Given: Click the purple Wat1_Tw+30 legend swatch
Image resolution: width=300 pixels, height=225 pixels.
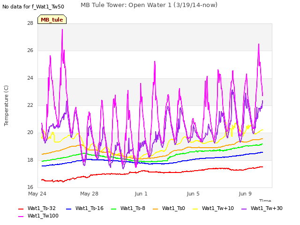Looking at the screenshot, I should pyautogui.click(x=244, y=209).
